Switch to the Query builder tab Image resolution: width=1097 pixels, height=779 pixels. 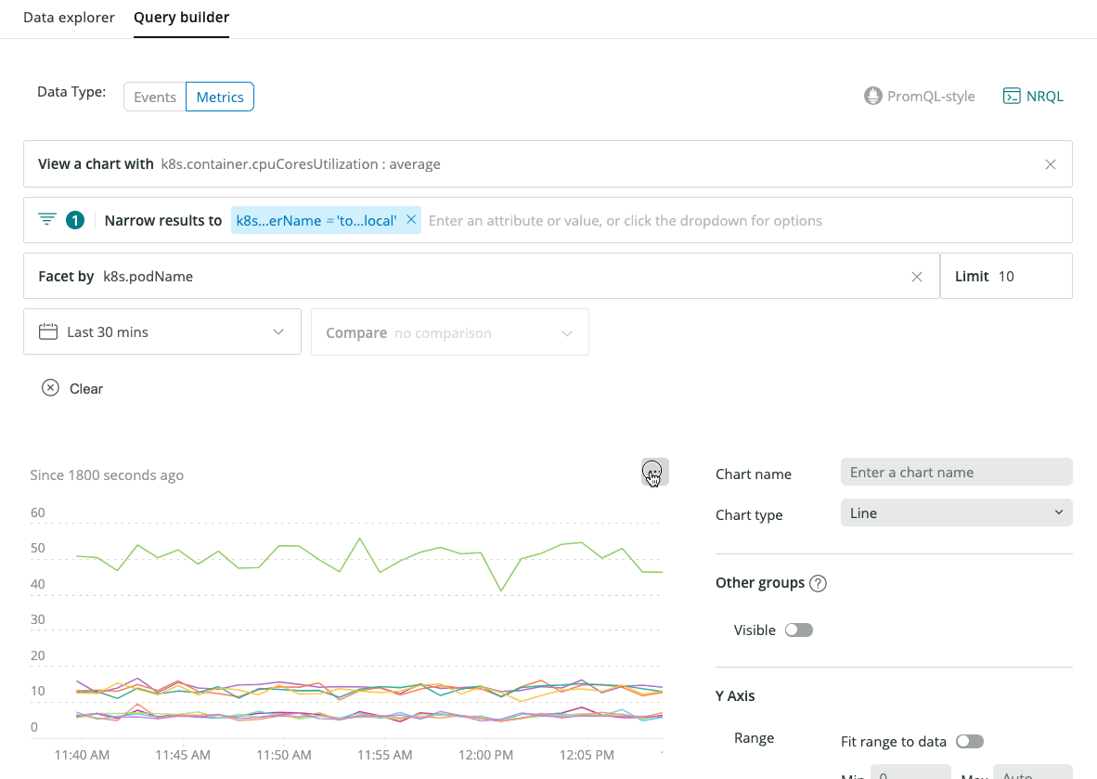click(x=181, y=18)
